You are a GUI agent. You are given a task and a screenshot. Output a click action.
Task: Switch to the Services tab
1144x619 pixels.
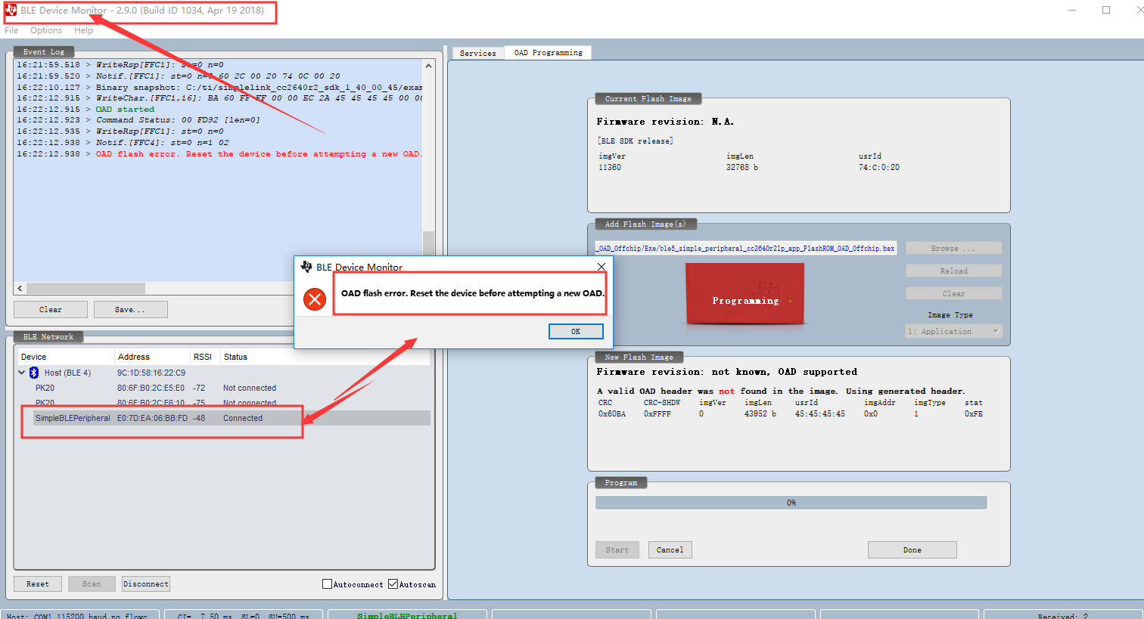tap(478, 53)
